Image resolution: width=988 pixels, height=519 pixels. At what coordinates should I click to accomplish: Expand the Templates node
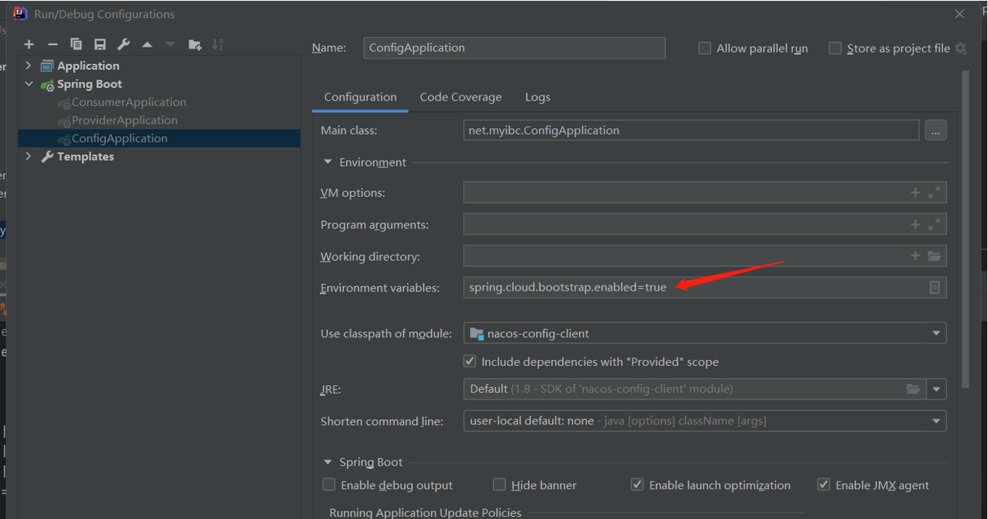coord(29,156)
